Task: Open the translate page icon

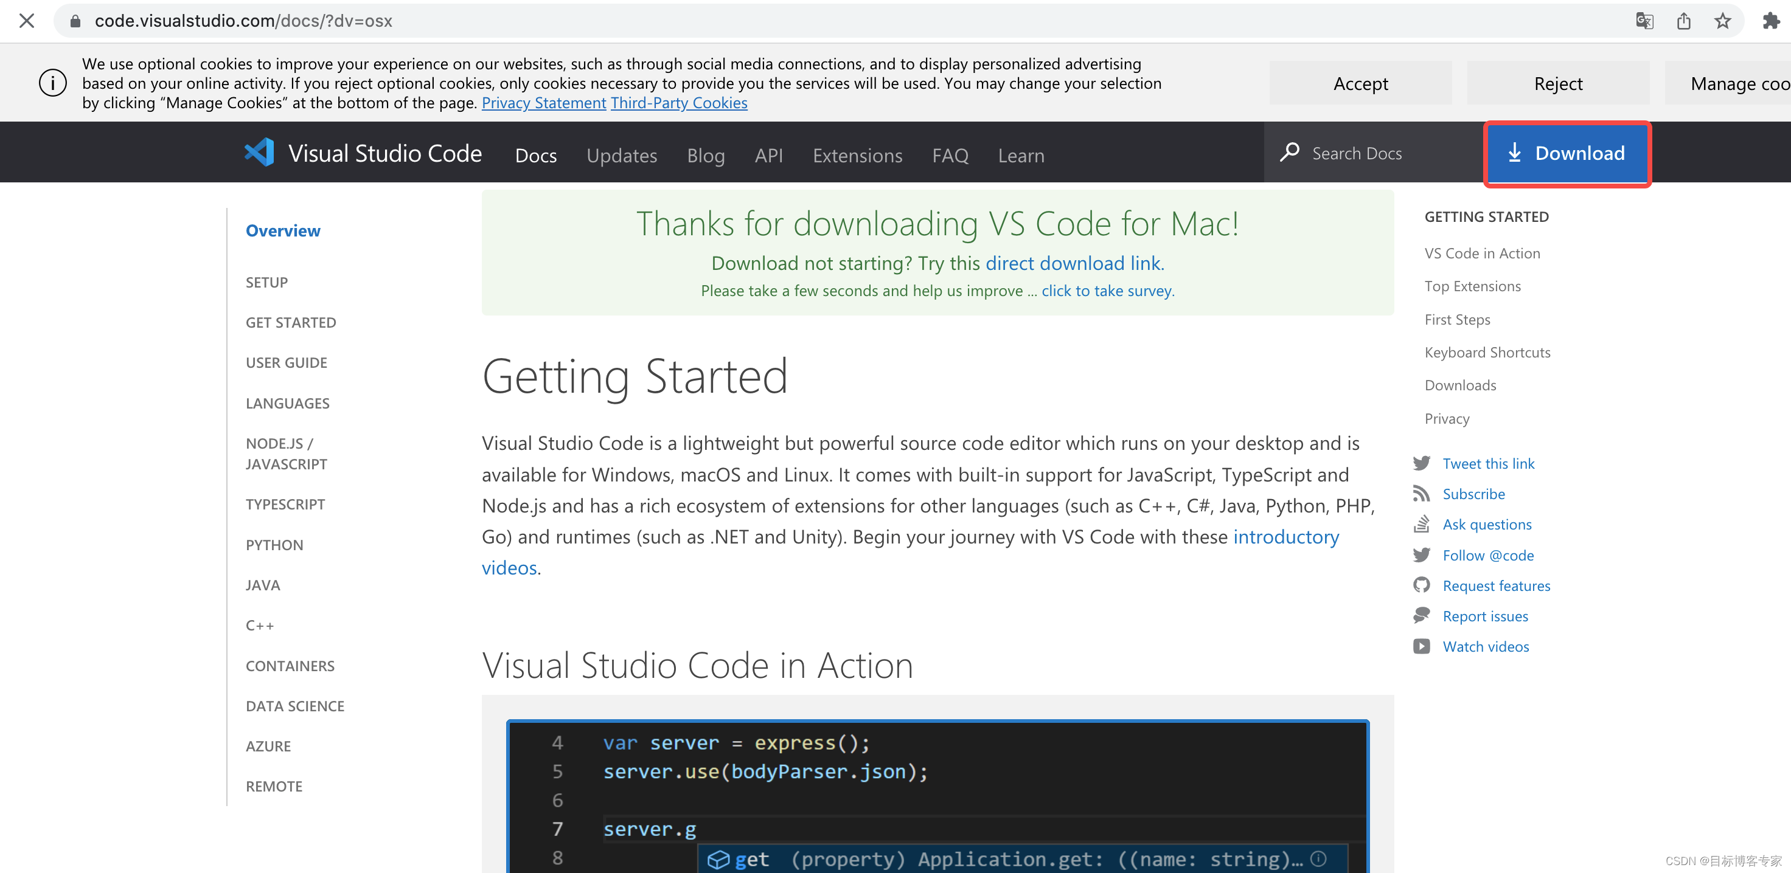Action: point(1644,21)
